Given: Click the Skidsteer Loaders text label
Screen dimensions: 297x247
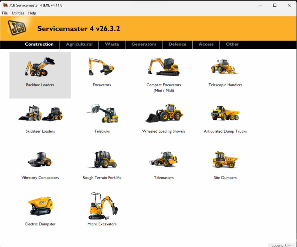Looking at the screenshot, I should coord(40,131).
